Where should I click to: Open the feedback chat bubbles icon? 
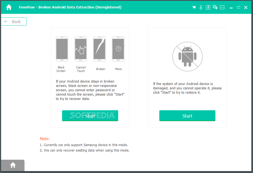(215, 7)
